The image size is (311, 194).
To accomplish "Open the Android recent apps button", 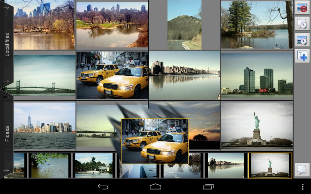I will click(x=208, y=187).
